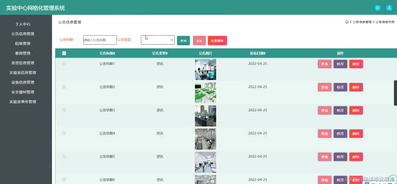Click 公告信息管理 breadcrumb link

[x=362, y=22]
